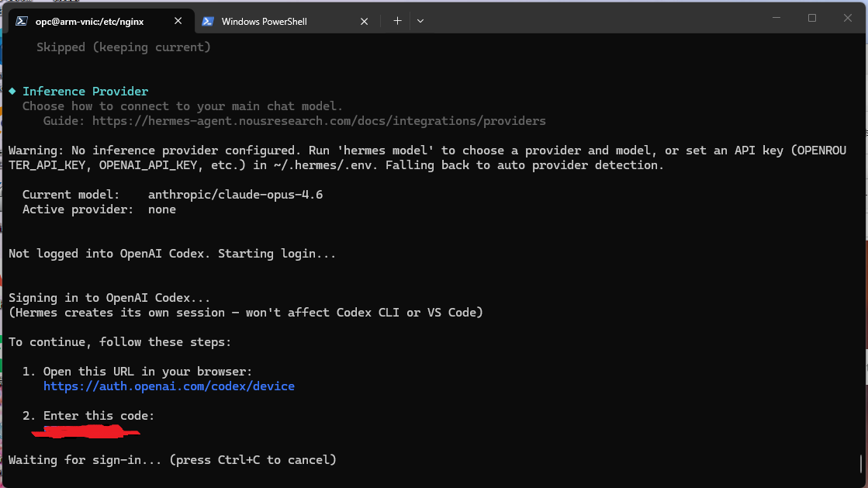Click the Inference Provider heading text
Viewport: 868px width, 488px height.
point(85,91)
